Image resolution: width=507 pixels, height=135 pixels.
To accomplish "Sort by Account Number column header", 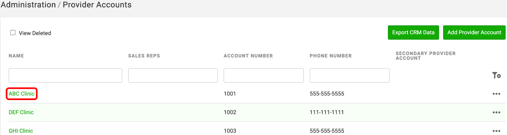I will tap(248, 56).
